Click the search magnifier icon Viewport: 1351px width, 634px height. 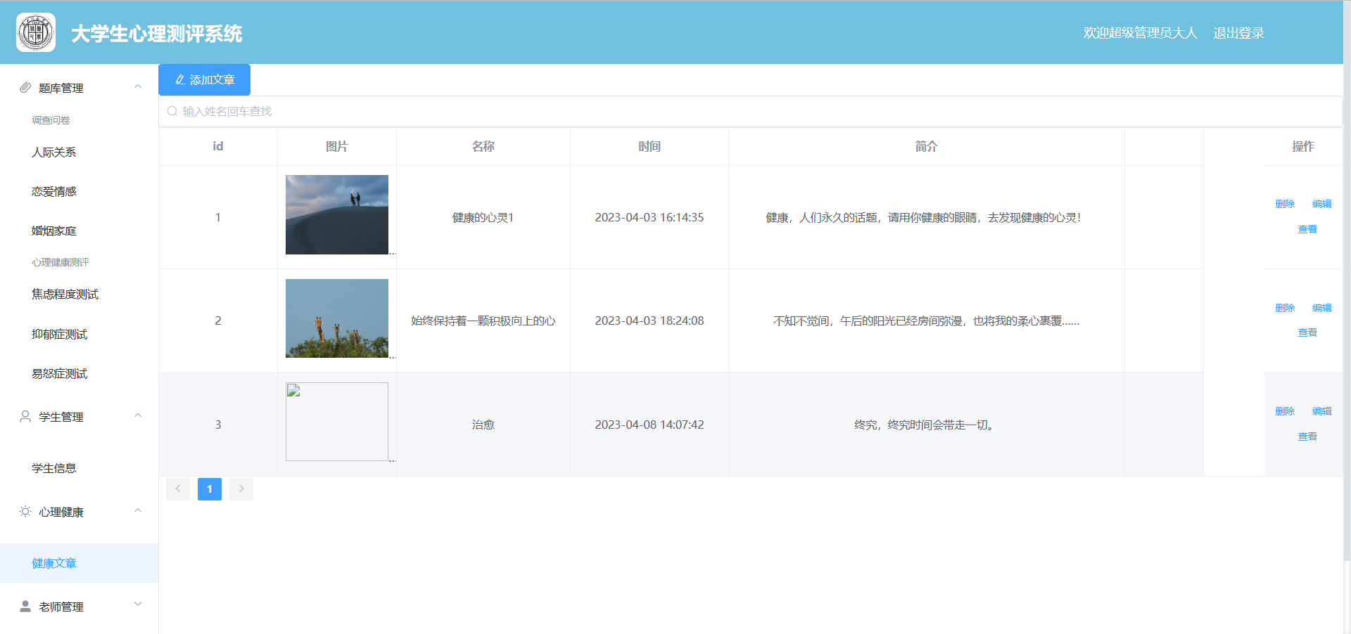[172, 111]
